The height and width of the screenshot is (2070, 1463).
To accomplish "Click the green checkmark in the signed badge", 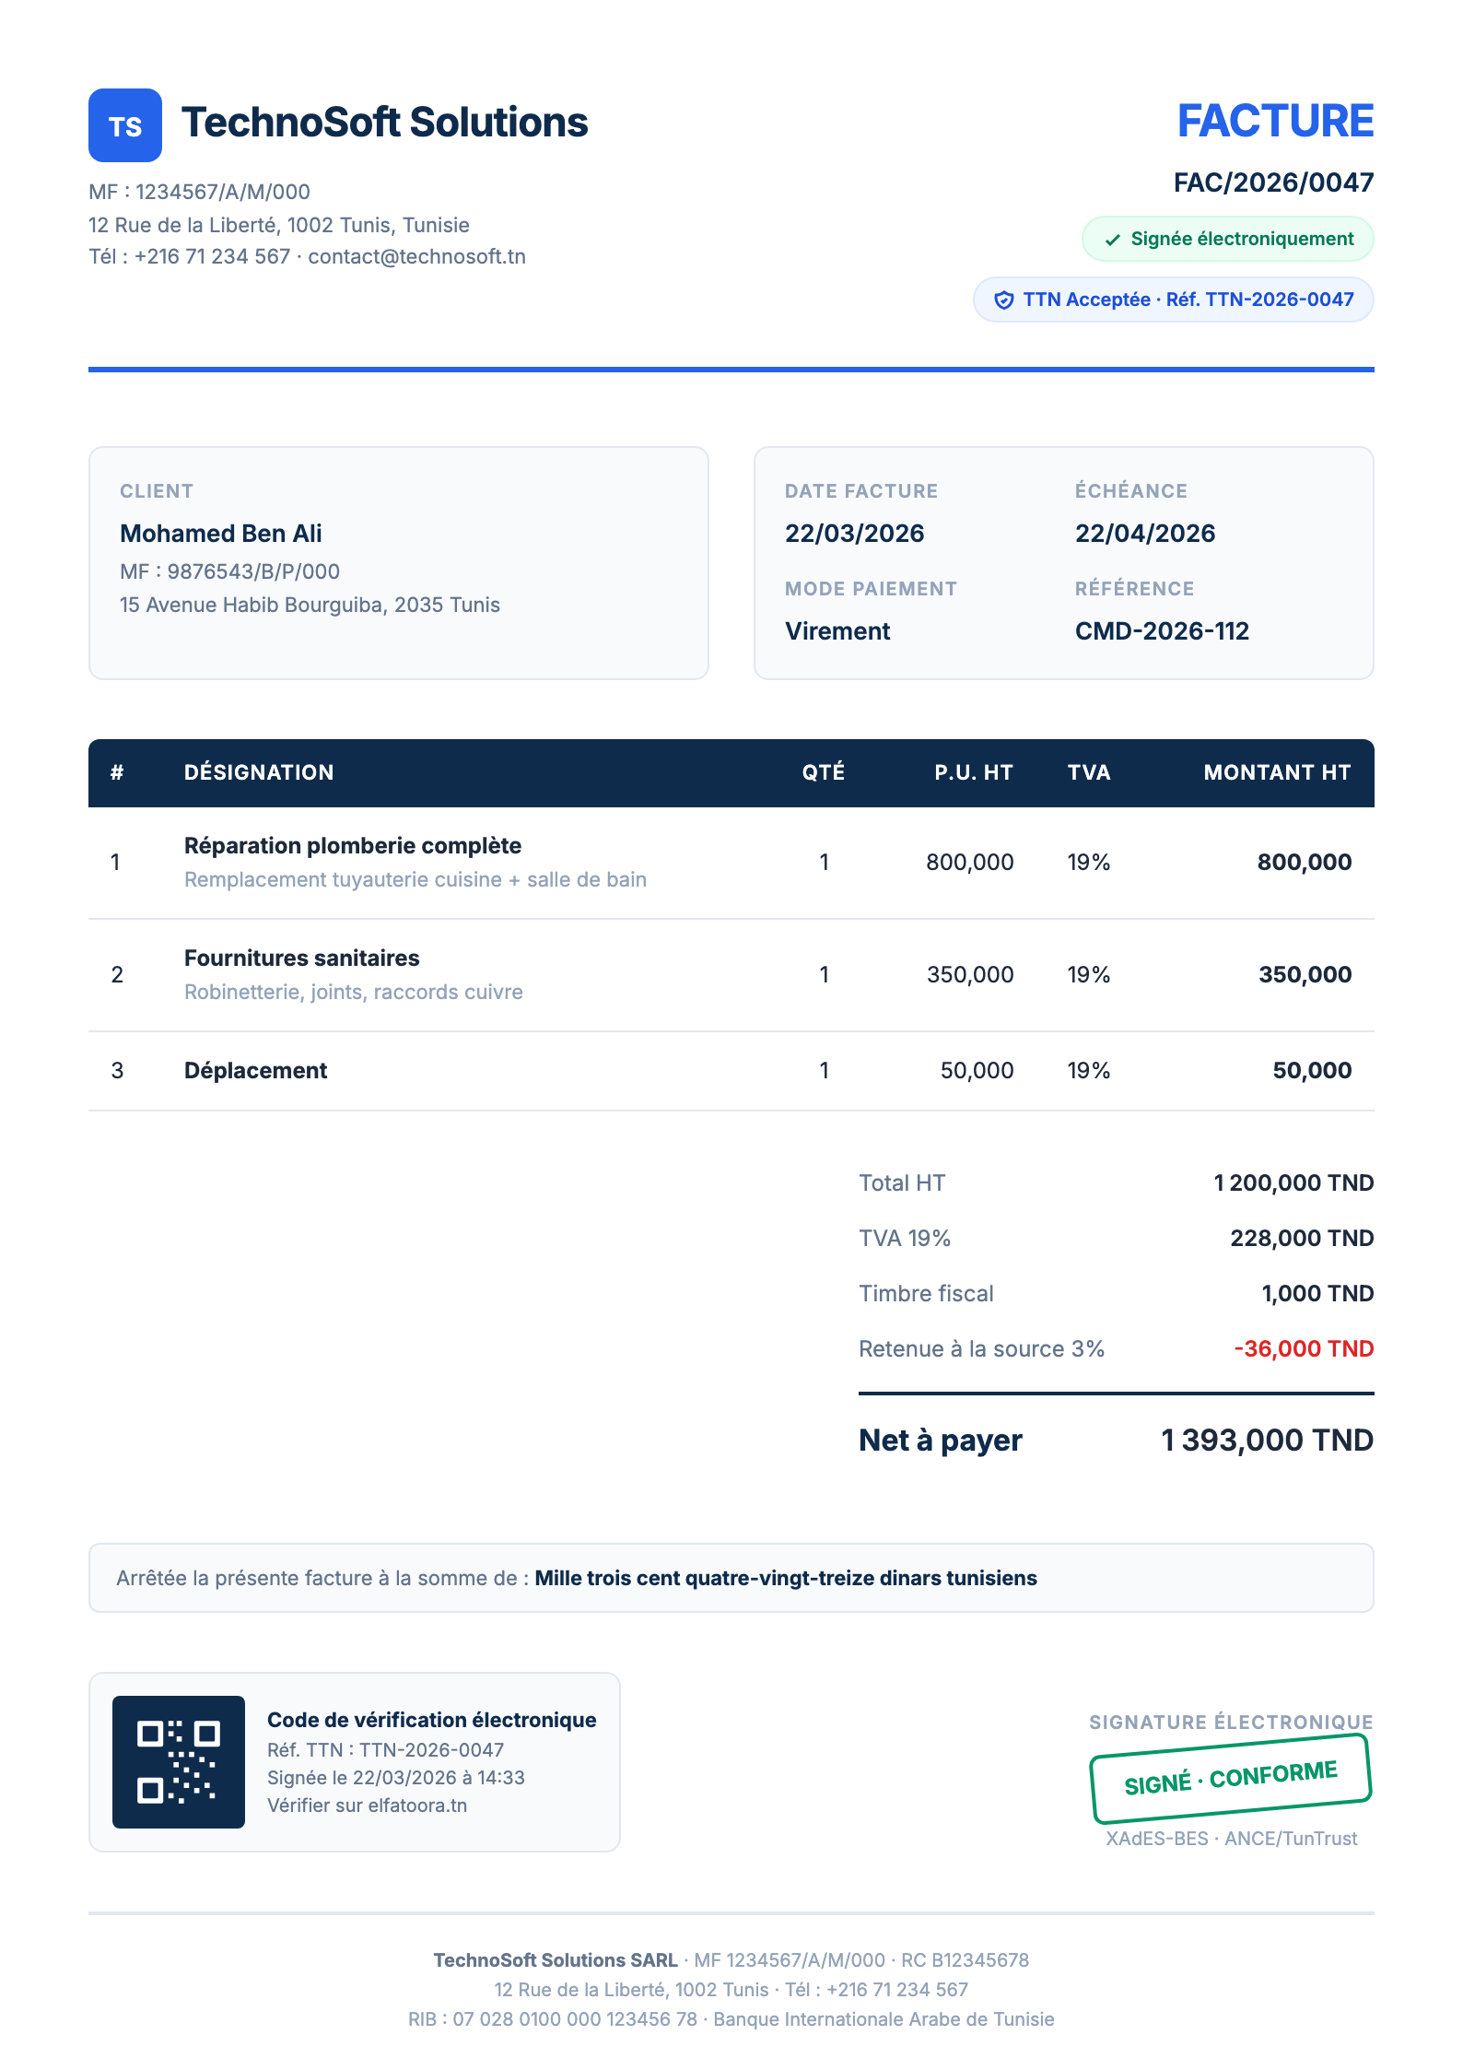I will pyautogui.click(x=1113, y=240).
